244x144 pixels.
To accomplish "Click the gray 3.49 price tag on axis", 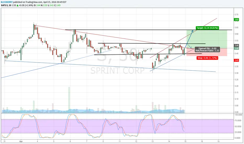I will 236,48.
